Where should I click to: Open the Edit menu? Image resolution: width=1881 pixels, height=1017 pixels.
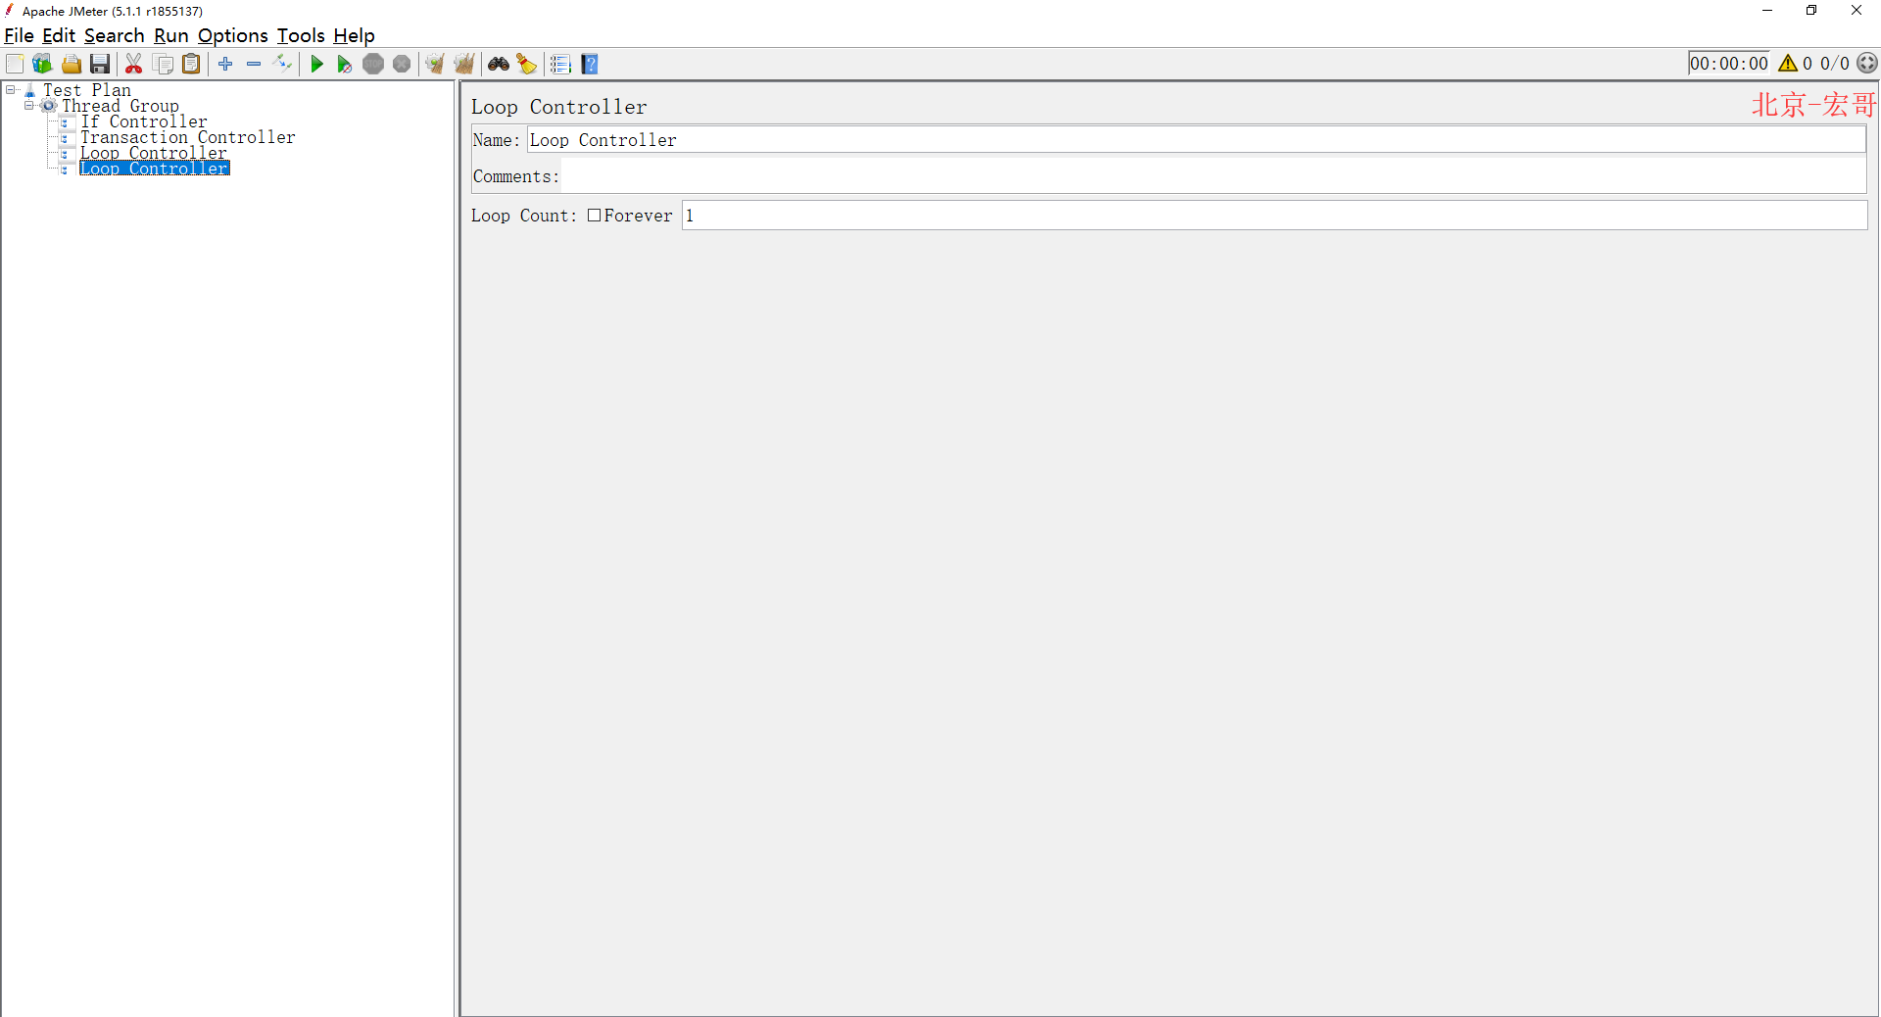click(x=59, y=36)
